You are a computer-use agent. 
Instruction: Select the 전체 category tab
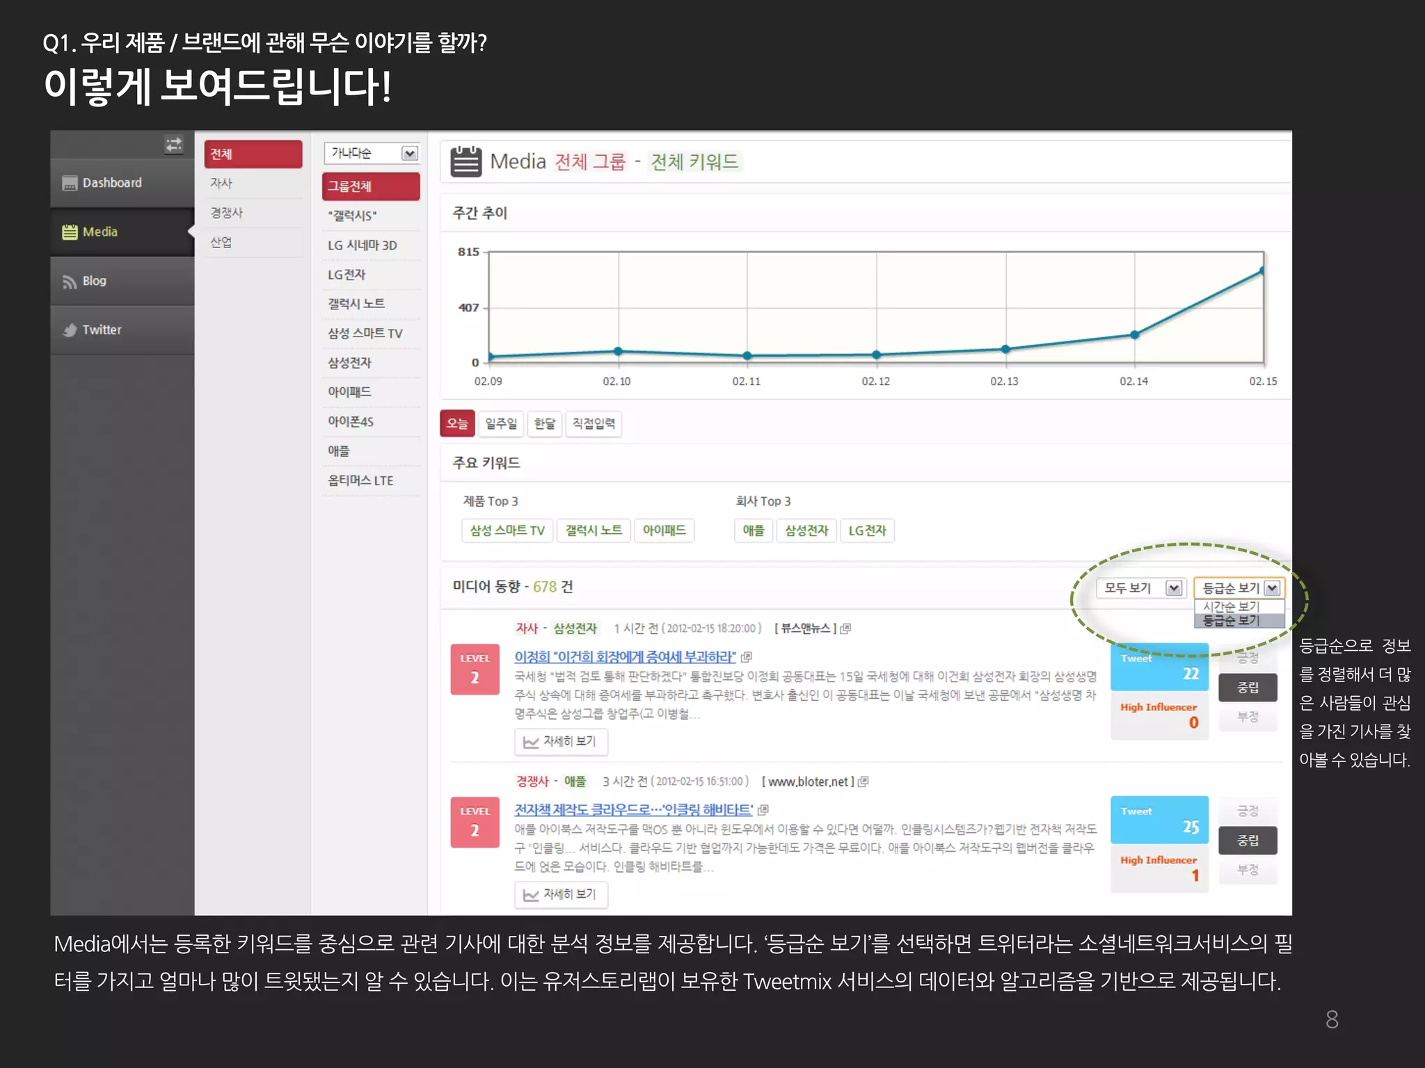(x=253, y=154)
